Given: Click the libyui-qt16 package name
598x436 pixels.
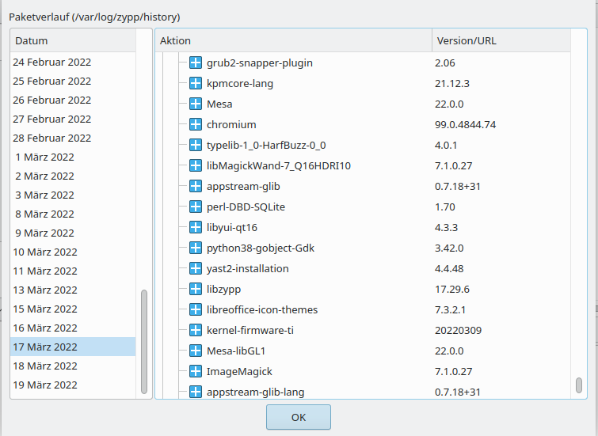Looking at the screenshot, I should [232, 228].
